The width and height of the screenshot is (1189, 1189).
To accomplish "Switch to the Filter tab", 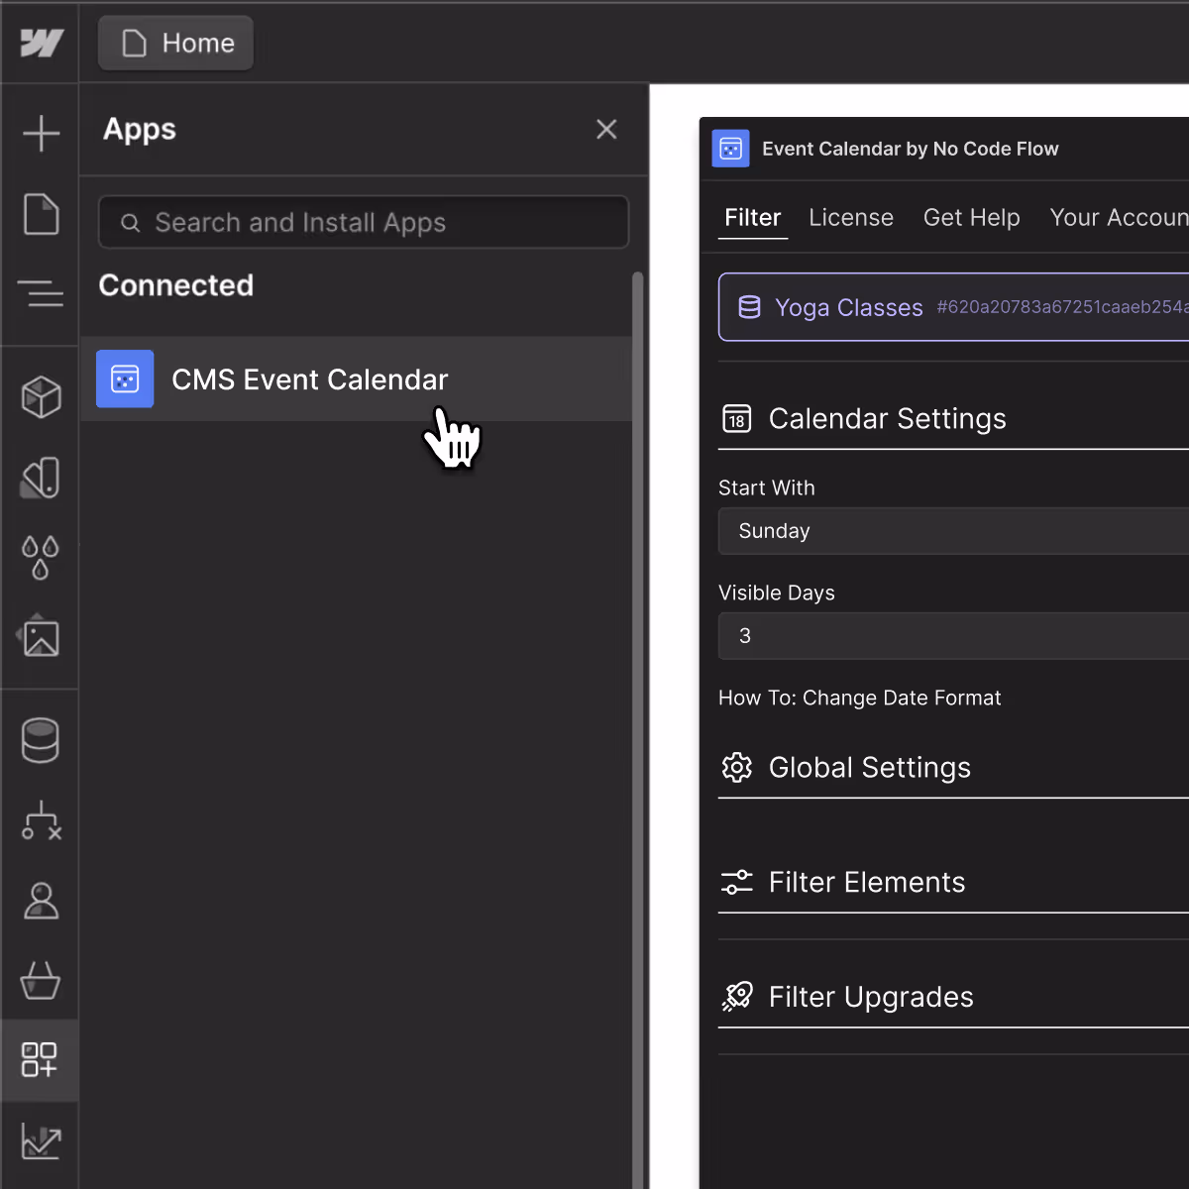I will pos(752,217).
